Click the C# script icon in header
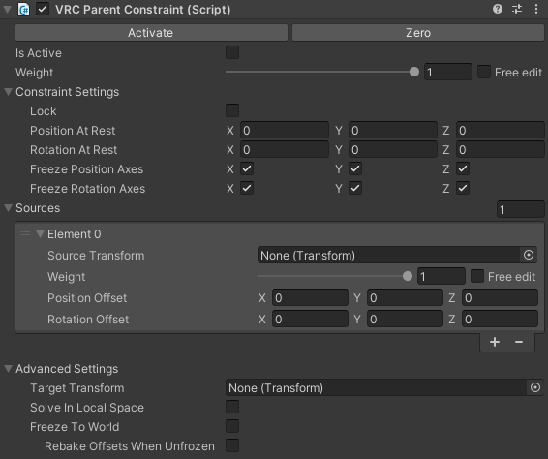Image resolution: width=548 pixels, height=459 pixels. click(23, 9)
